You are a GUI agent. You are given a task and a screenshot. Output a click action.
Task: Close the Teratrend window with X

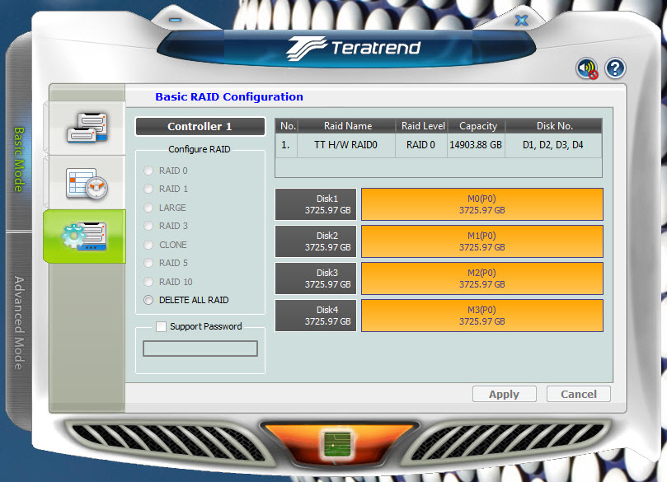pos(521,20)
